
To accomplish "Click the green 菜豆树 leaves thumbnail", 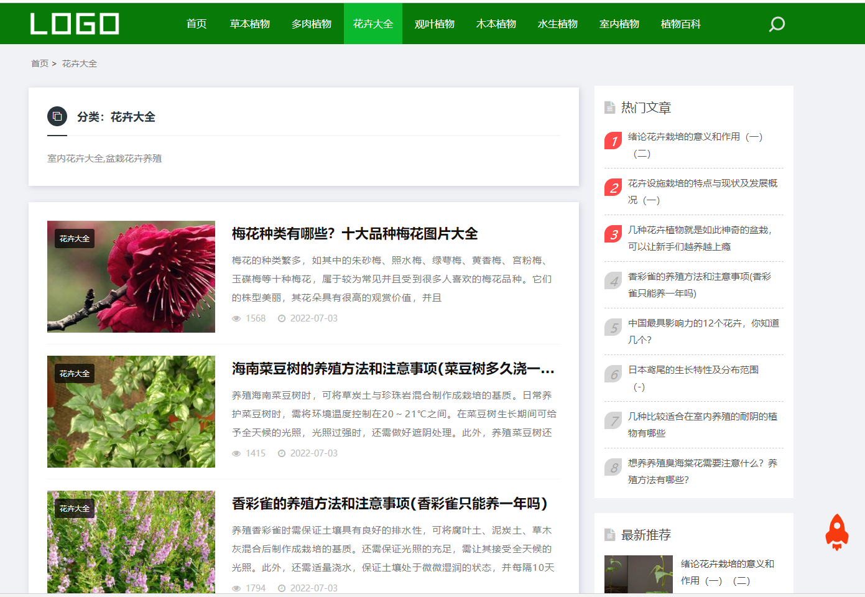I will [131, 412].
